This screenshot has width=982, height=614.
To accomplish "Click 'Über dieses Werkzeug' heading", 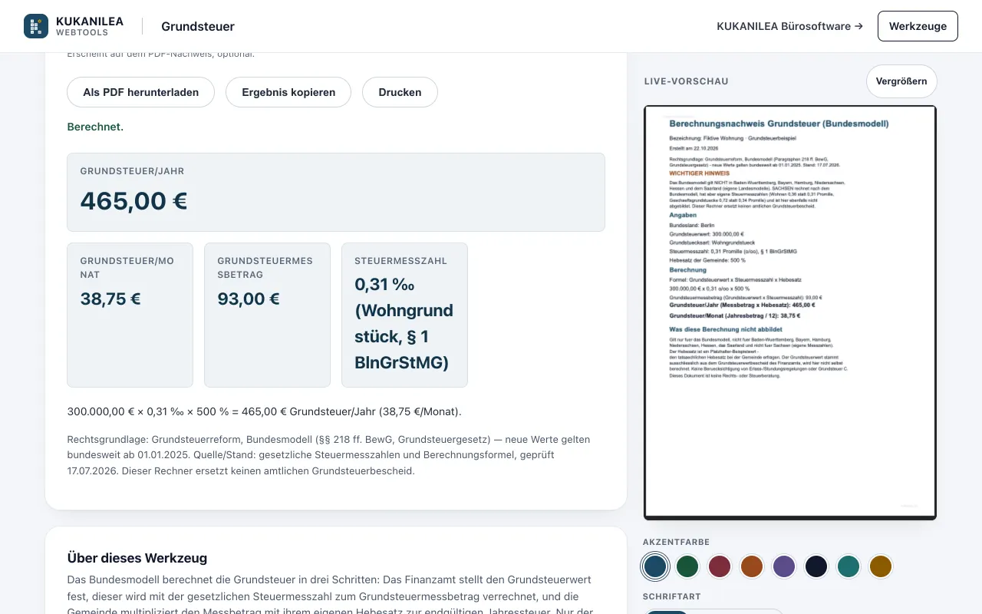I will [137, 558].
